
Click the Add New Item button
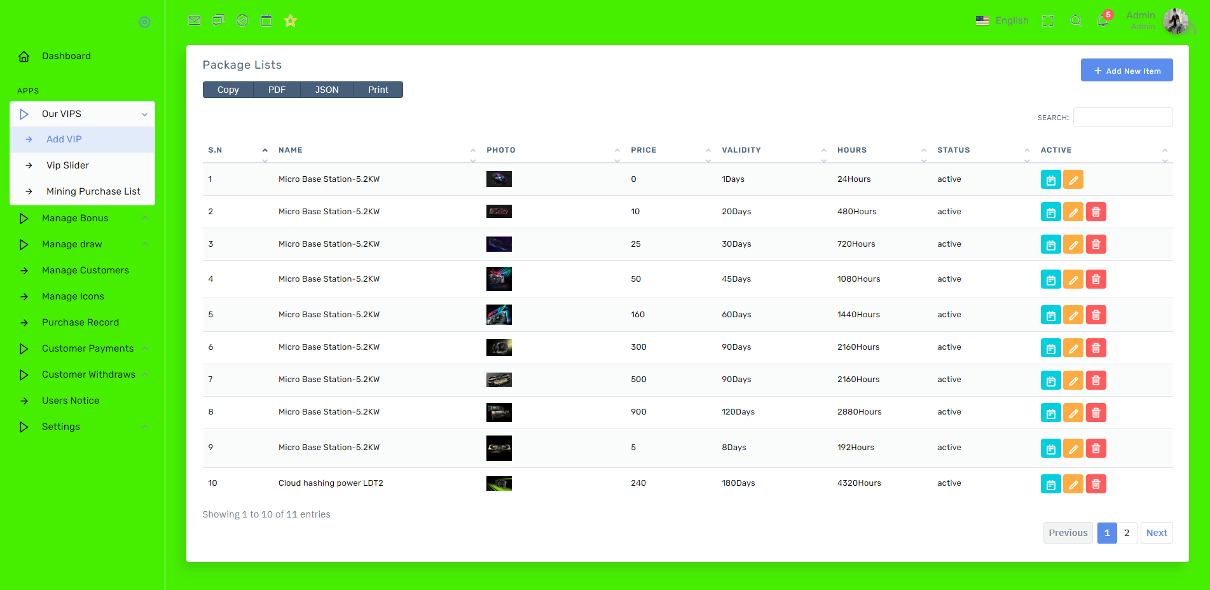point(1126,71)
